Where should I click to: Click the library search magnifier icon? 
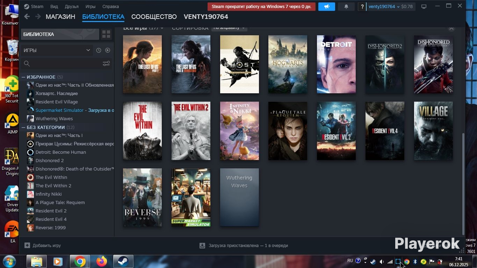pos(27,63)
